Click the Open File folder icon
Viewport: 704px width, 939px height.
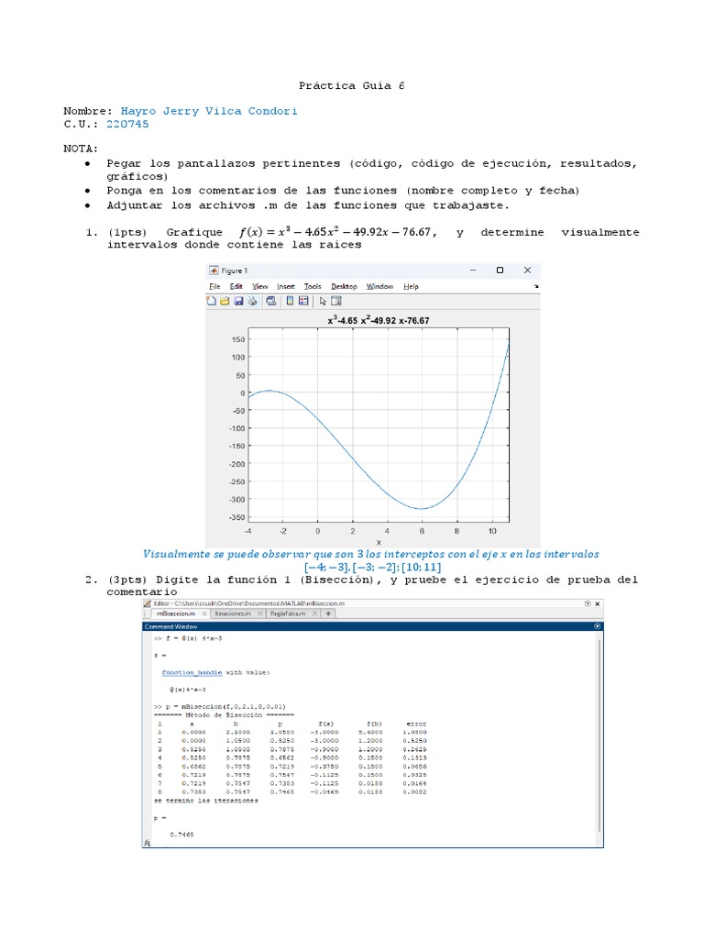(x=225, y=301)
